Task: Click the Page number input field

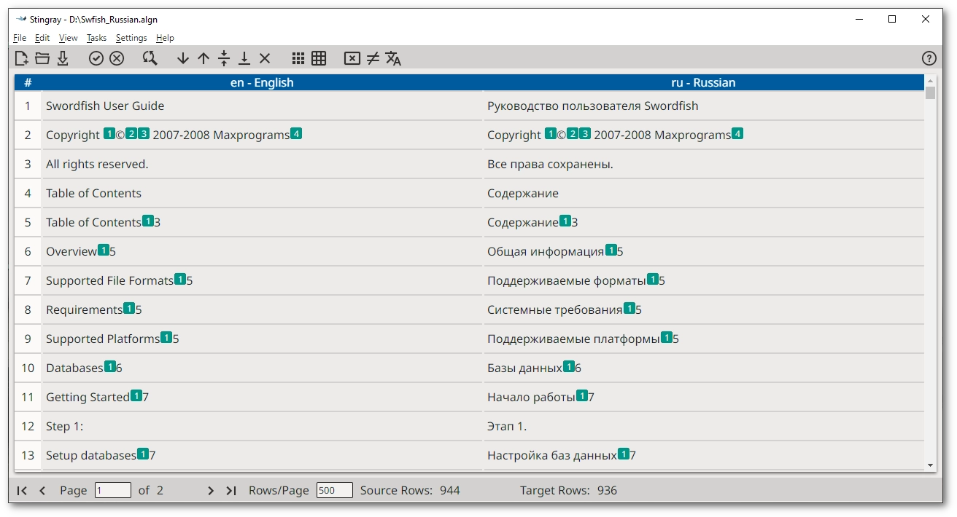Action: [x=113, y=490]
